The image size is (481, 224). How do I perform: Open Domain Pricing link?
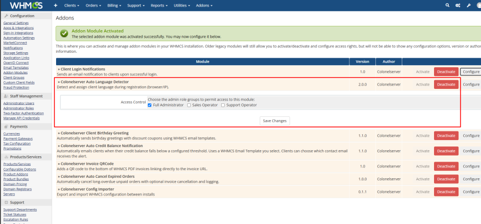click(x=15, y=184)
